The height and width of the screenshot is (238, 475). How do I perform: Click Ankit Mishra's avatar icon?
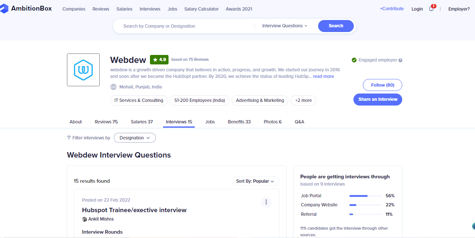[x=84, y=219]
